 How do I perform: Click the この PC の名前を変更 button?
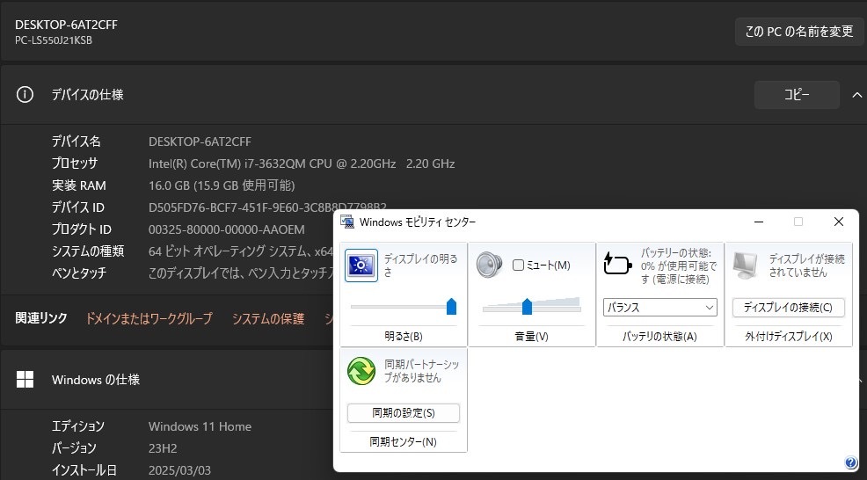click(x=799, y=32)
